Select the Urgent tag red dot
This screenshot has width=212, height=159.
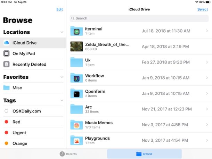[6, 133]
